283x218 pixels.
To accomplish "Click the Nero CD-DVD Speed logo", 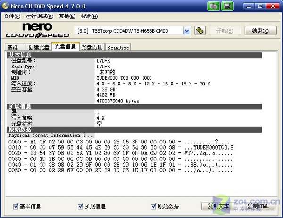I will point(37,30).
